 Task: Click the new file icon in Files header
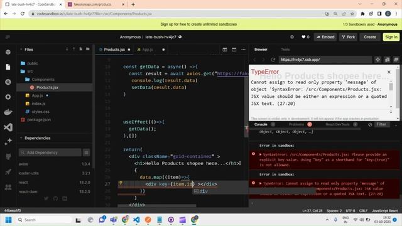[x=81, y=49]
